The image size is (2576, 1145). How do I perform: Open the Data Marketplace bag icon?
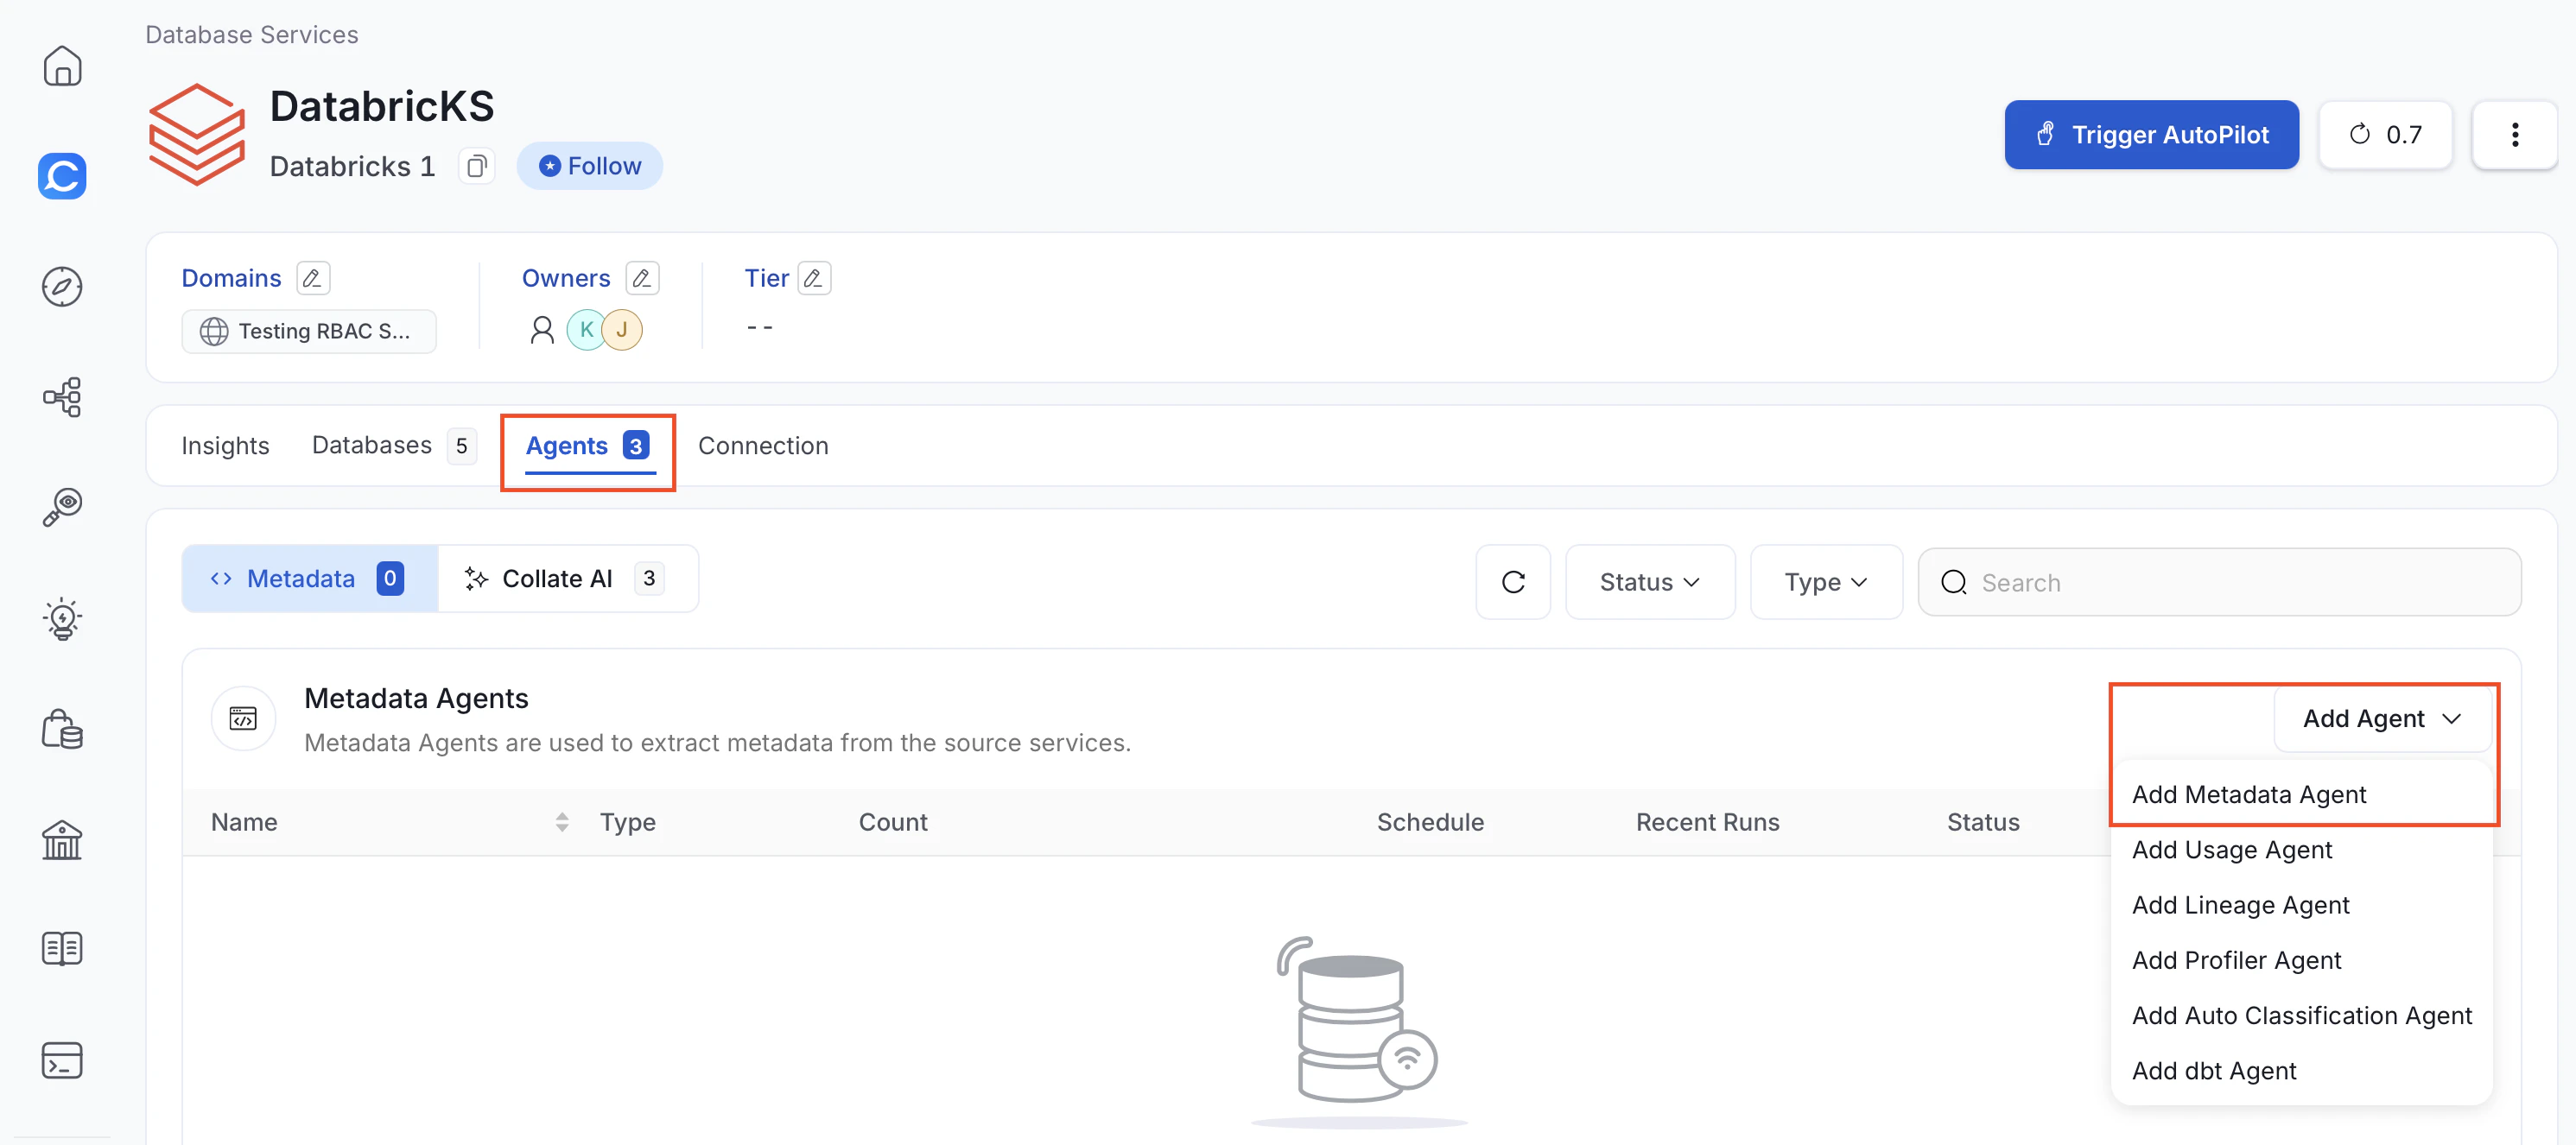coord(62,729)
